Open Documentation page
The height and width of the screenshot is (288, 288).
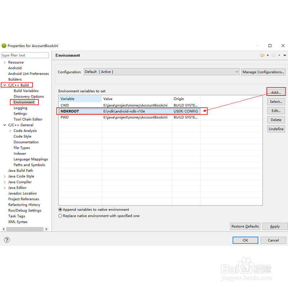pyautogui.click(x=26, y=142)
